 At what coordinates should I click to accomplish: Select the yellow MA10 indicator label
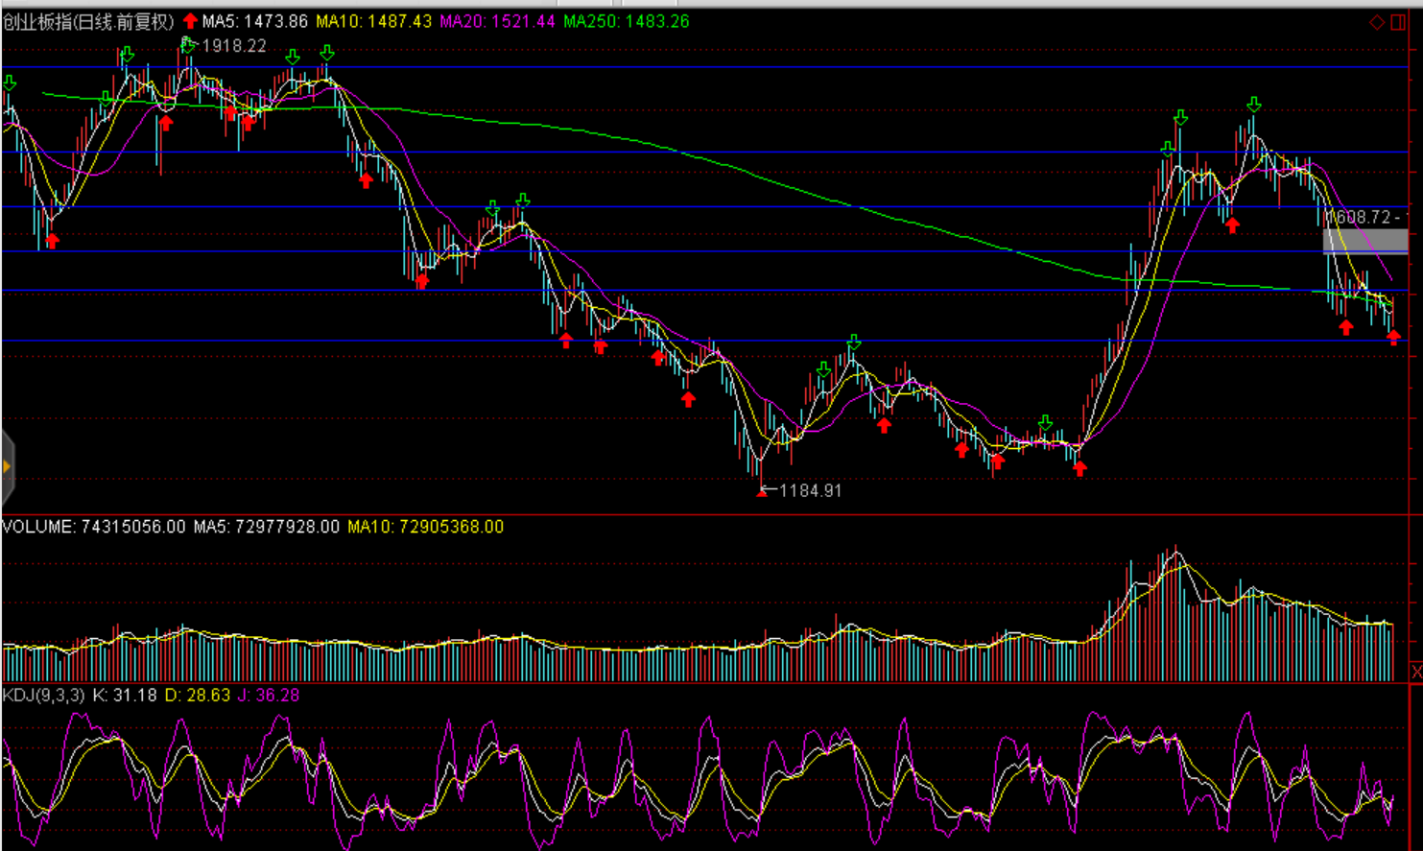(374, 21)
